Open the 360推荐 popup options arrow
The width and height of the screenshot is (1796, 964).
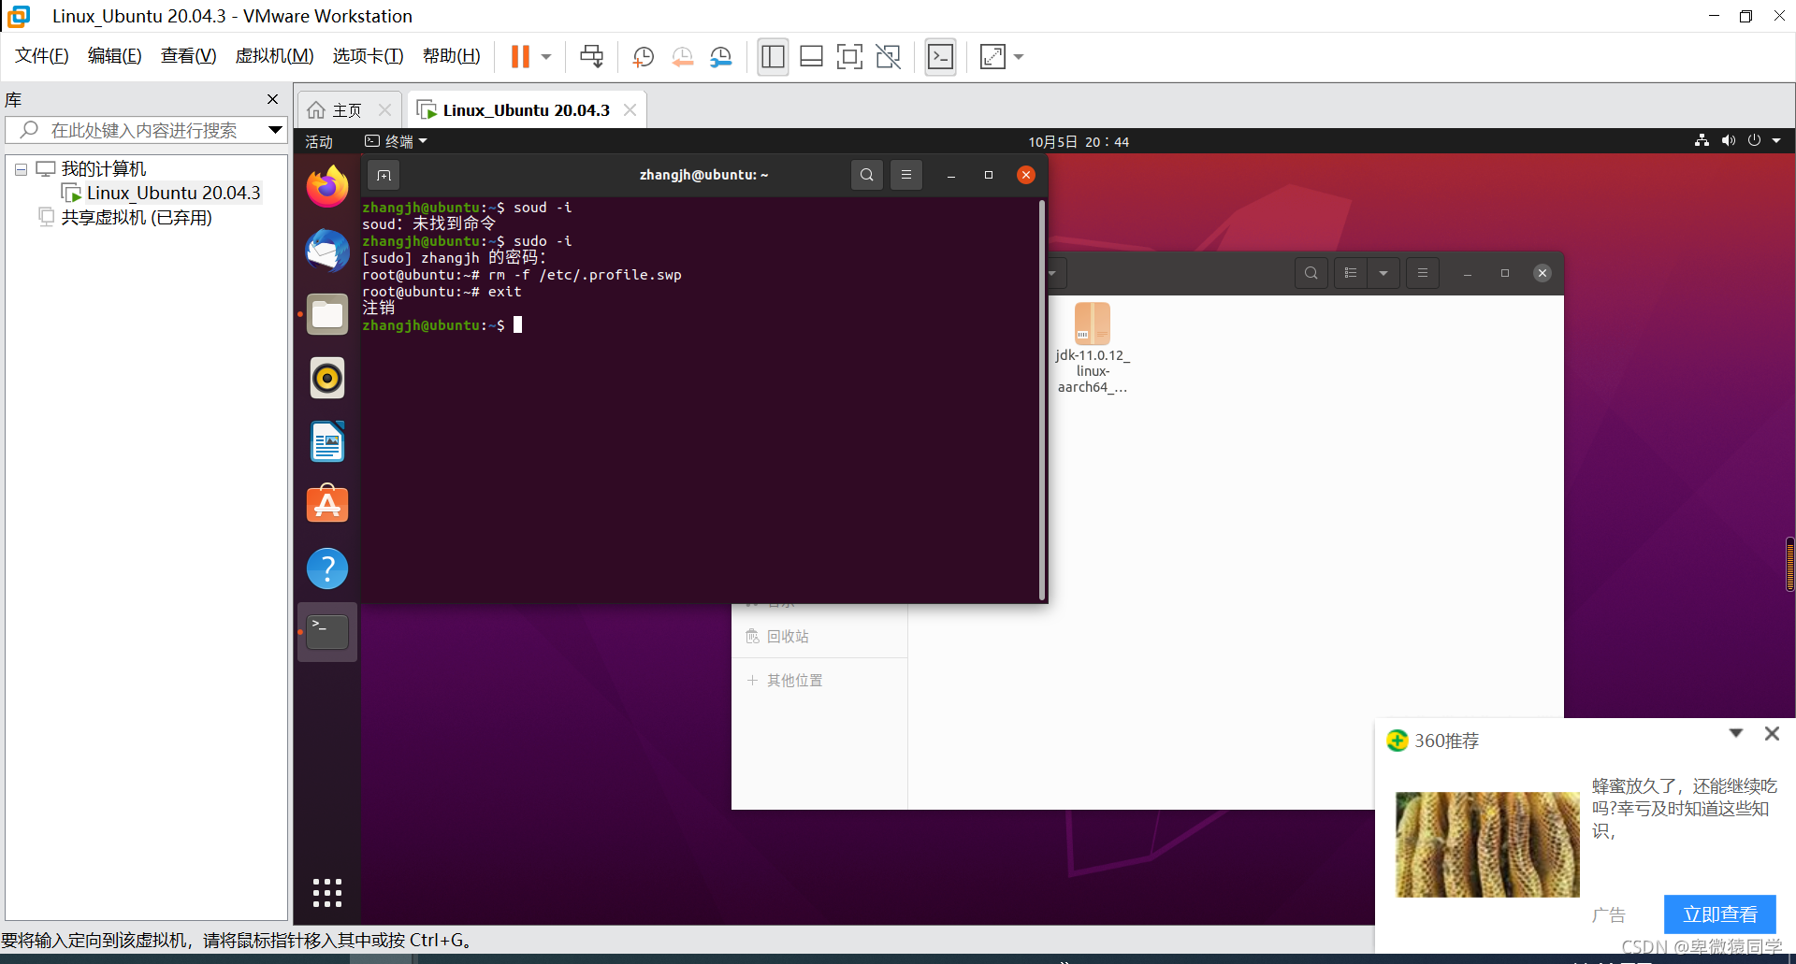point(1736,734)
